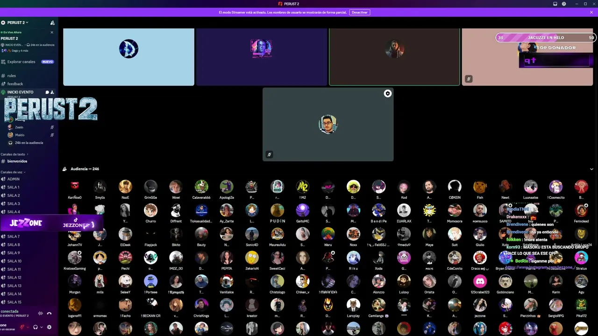
Task: Select the INICIO EVENTO stage channel
Action: pyautogui.click(x=21, y=92)
